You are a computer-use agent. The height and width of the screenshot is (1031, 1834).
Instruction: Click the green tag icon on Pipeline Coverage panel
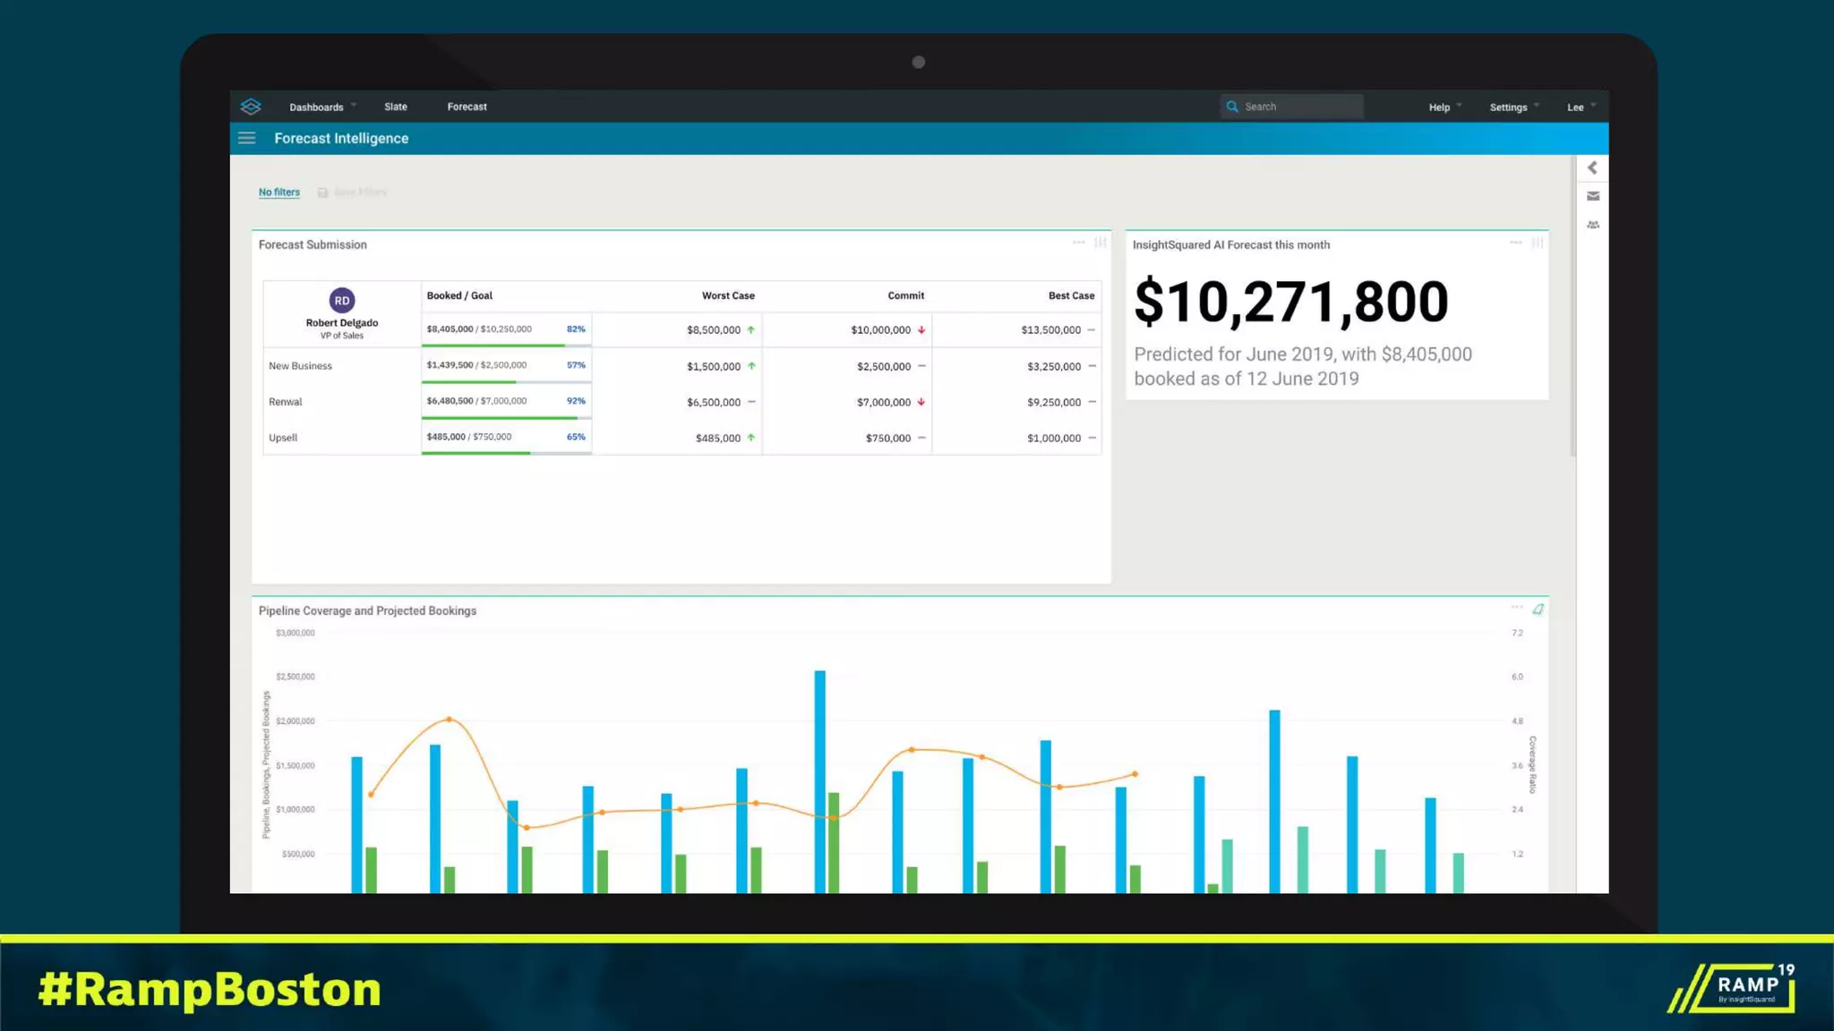(1538, 609)
